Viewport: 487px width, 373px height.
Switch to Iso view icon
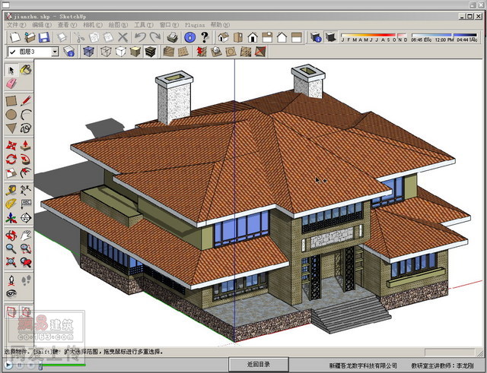224,36
